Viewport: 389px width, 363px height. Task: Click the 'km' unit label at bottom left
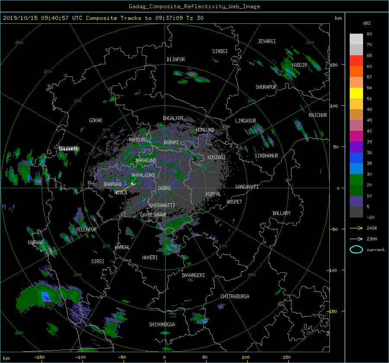(x=6, y=358)
